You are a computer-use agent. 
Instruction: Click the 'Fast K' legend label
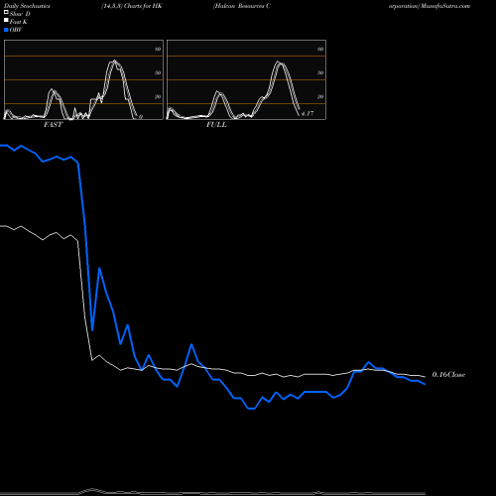pos(19,22)
